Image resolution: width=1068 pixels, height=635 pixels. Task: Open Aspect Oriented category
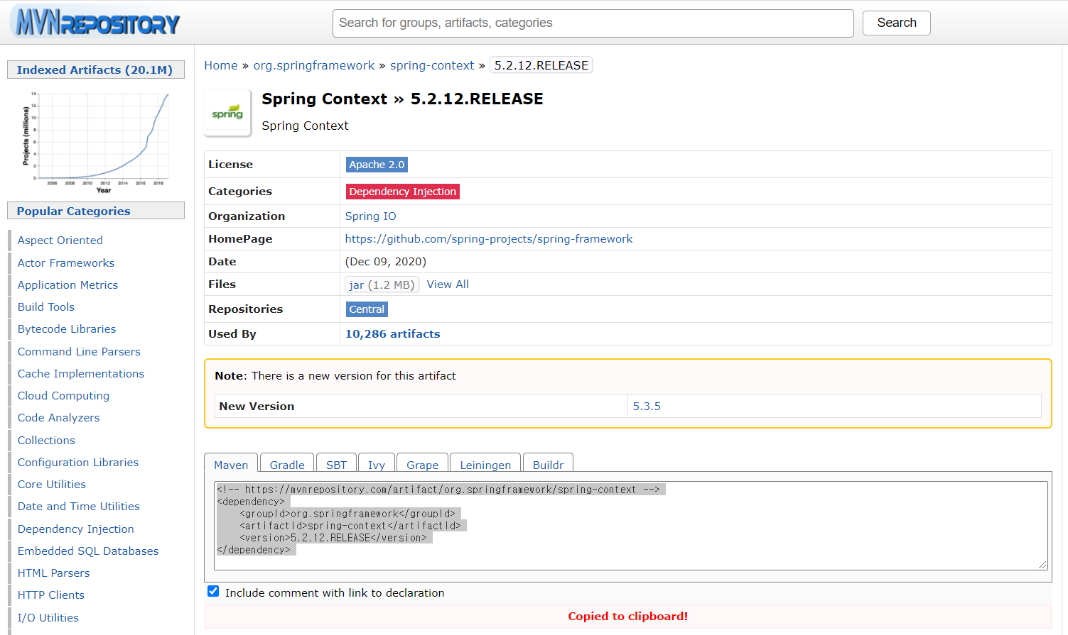click(60, 241)
